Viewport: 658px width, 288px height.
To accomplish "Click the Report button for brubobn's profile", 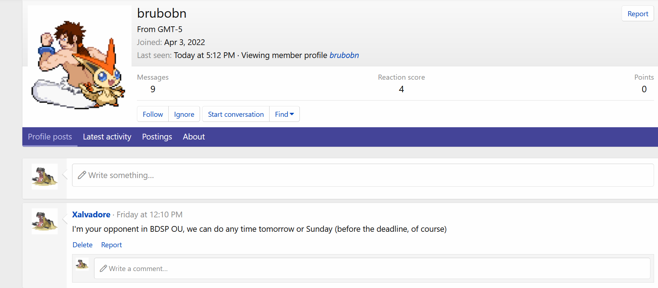I will pyautogui.click(x=637, y=14).
